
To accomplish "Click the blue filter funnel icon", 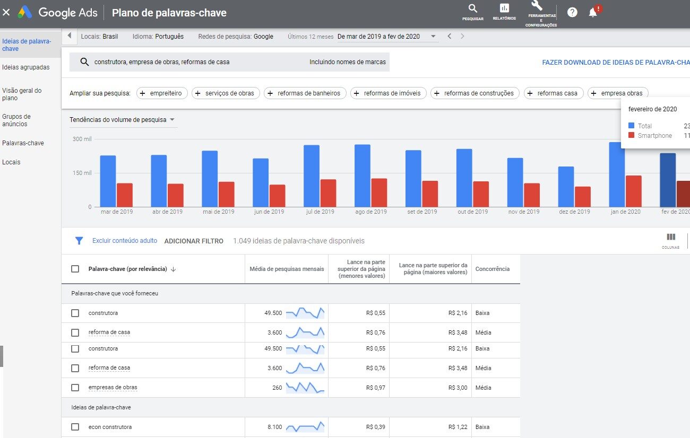I will [79, 241].
